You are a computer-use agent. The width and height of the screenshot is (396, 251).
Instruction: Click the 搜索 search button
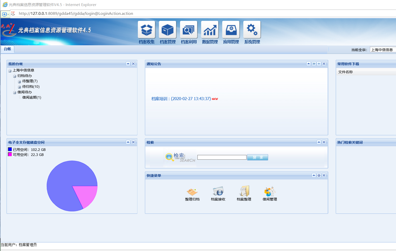258,157
